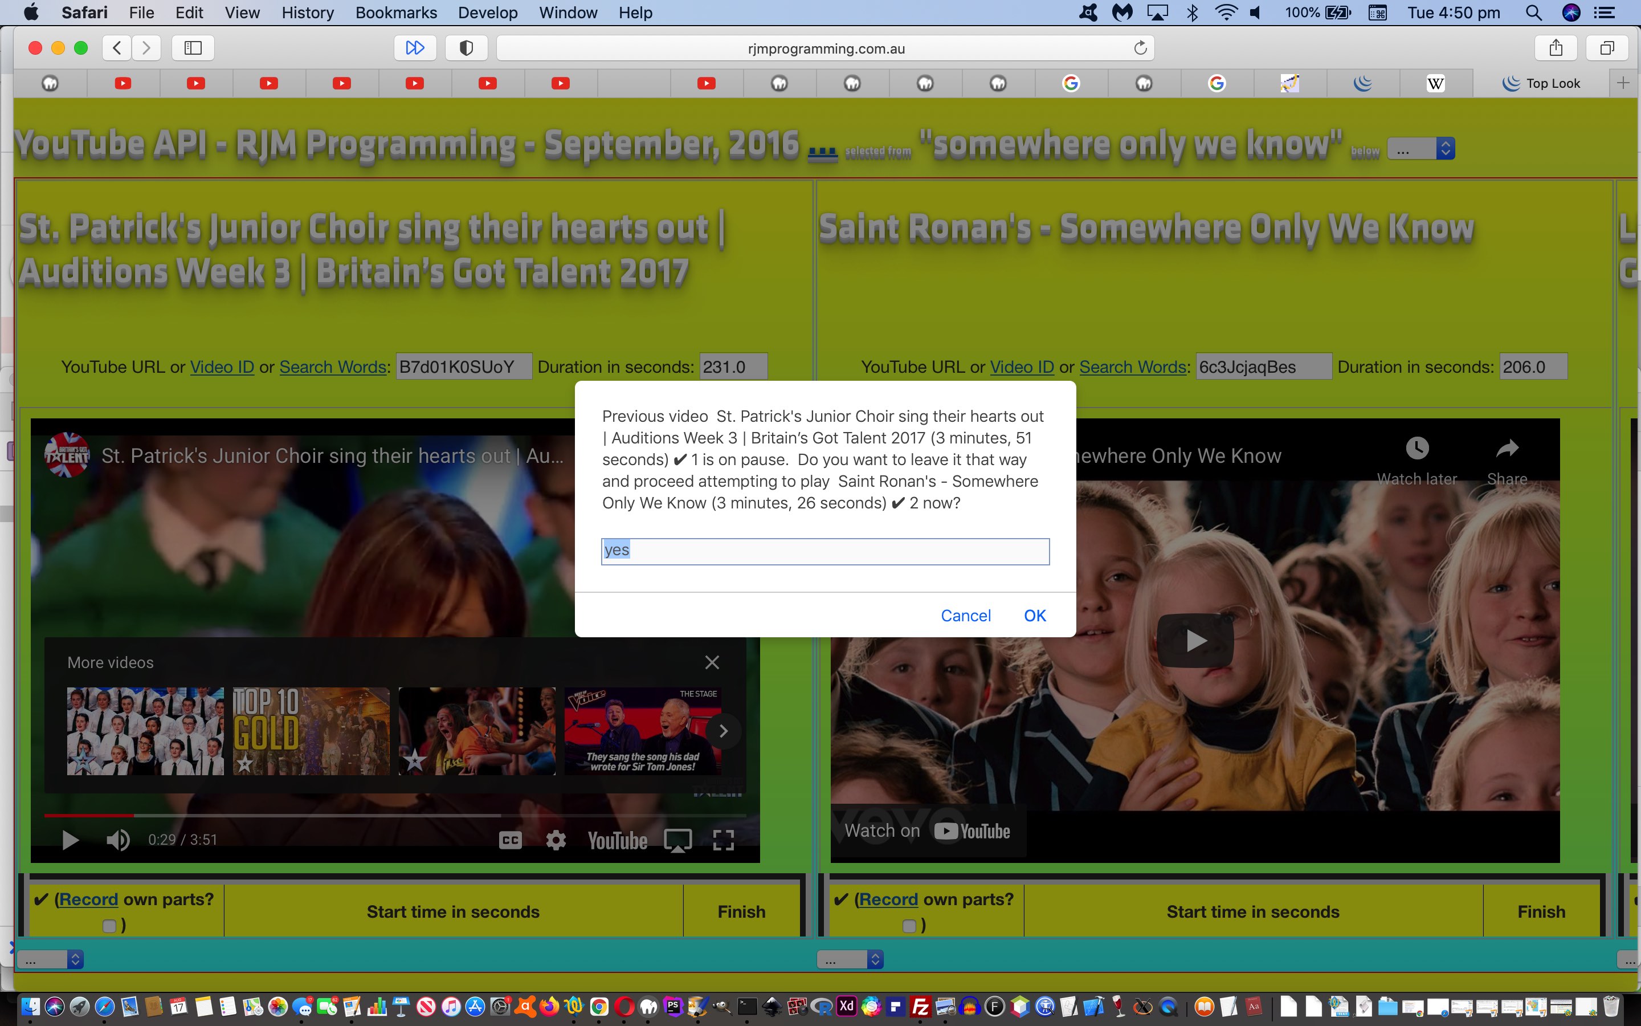Image resolution: width=1641 pixels, height=1026 pixels.
Task: Click the left video progress bar
Action: click(395, 815)
